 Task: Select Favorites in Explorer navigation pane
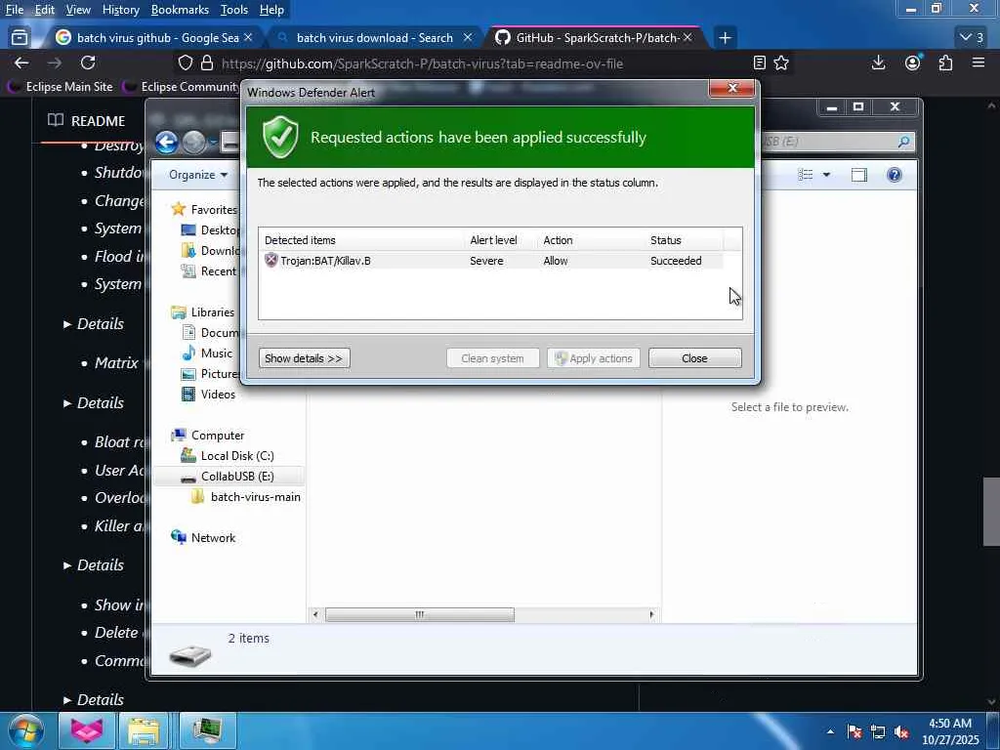[205, 209]
